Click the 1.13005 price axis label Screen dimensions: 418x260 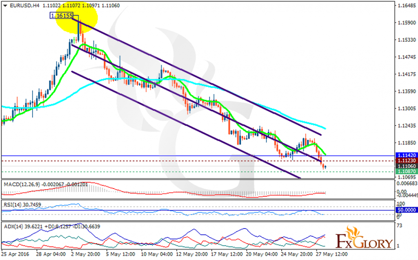click(x=407, y=108)
